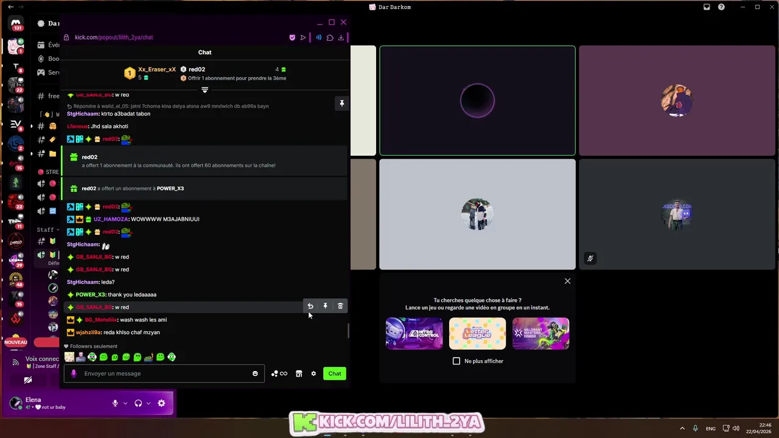Click Xx_Eraser_xX top gifter name

[157, 69]
